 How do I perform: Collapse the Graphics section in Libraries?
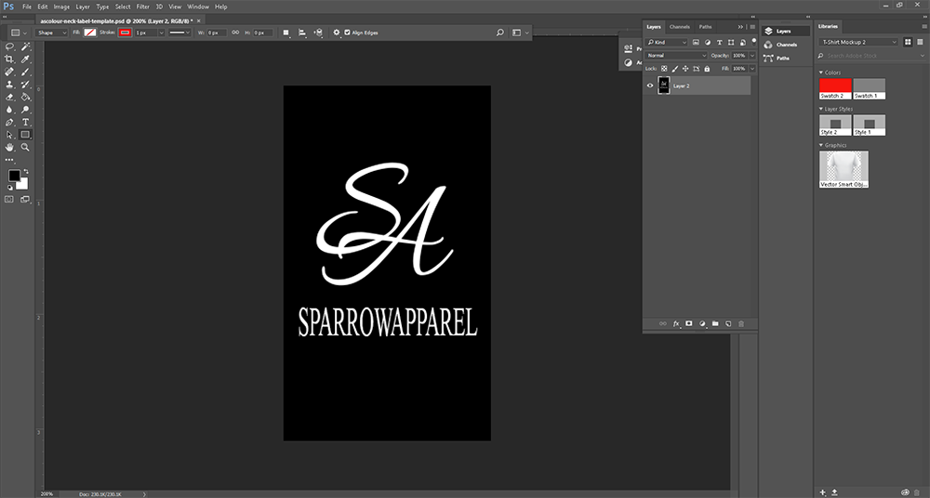coord(821,145)
